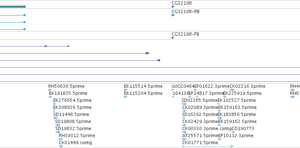Click the left-pointing glyph under SD19808.5prime
Viewport: 300px width, 148px height.
[x=57, y=125]
